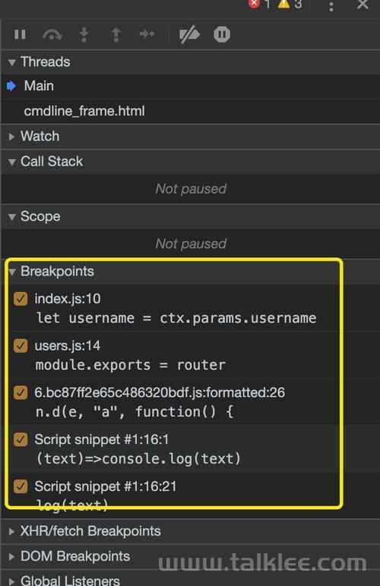Open DevTools three-dot menu
This screenshot has height=586, width=380.
pos(331,5)
